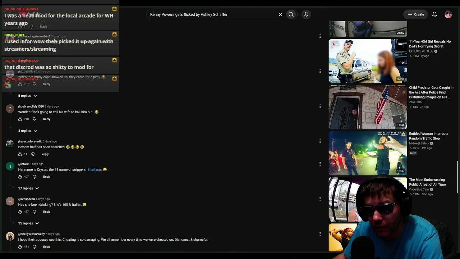Reply to the comment with 207 likes
The width and height of the screenshot is (460, 259).
pyautogui.click(x=47, y=84)
